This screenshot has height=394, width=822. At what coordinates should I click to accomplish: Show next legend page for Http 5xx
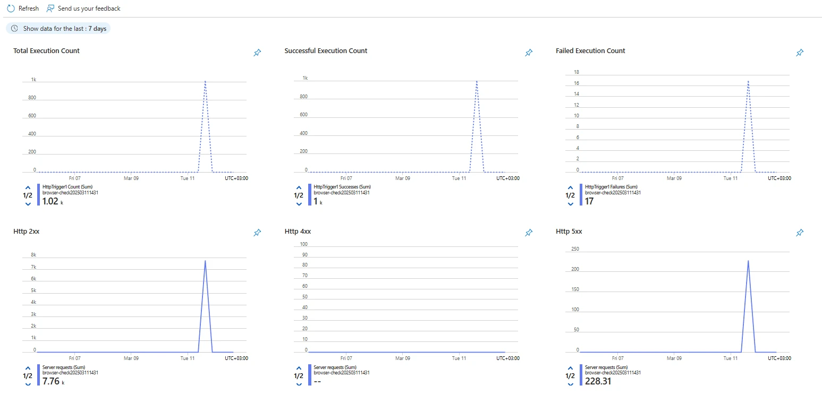click(x=570, y=384)
